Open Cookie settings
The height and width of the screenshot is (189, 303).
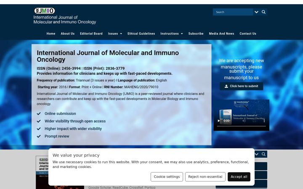click(x=167, y=177)
